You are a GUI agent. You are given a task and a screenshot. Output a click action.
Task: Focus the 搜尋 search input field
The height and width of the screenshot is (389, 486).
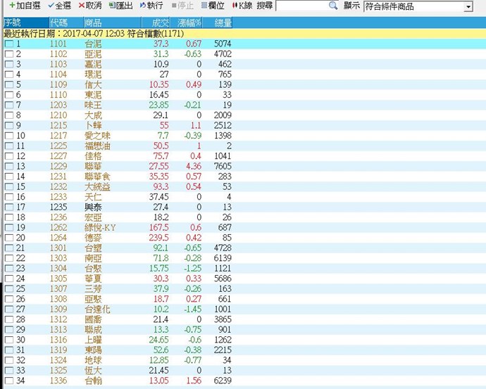[302, 6]
